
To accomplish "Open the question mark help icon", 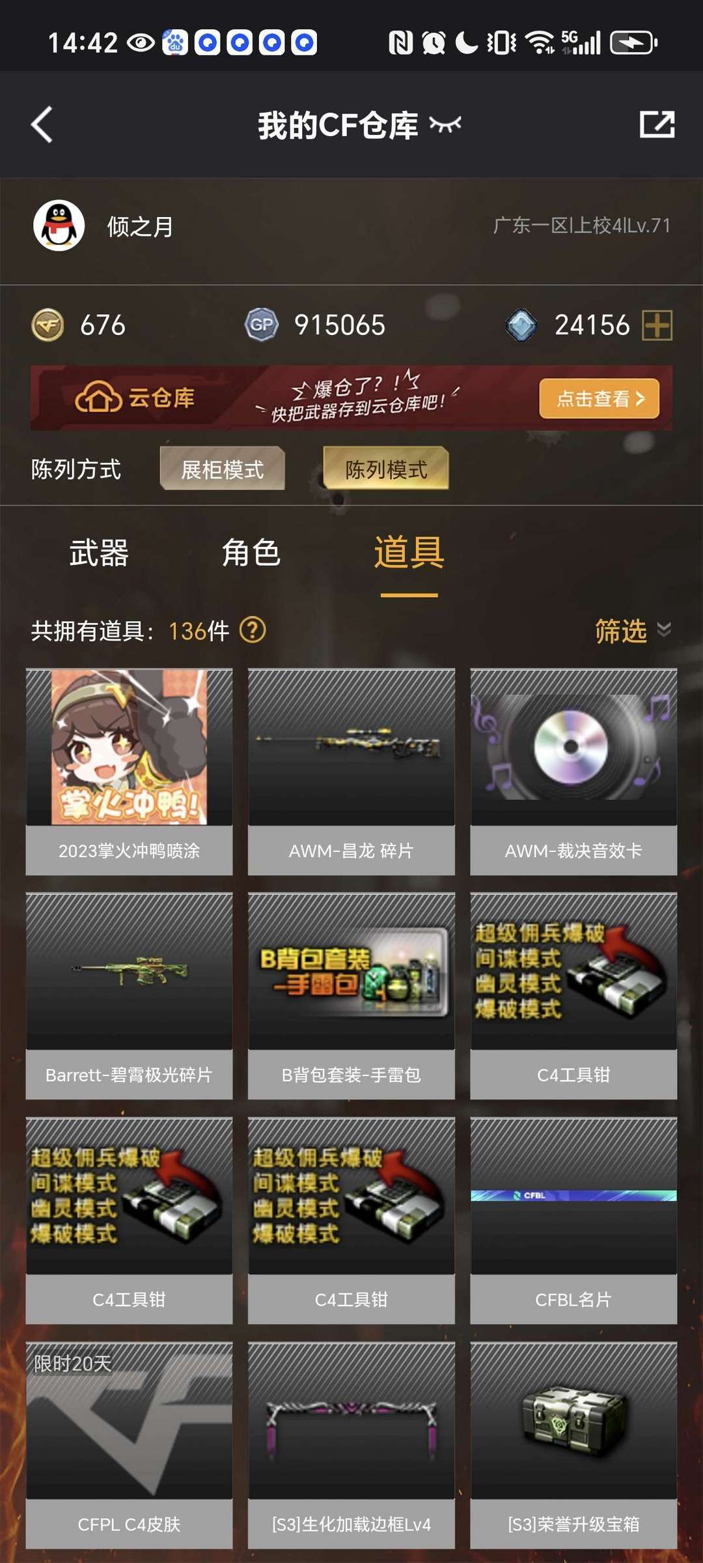I will point(253,630).
